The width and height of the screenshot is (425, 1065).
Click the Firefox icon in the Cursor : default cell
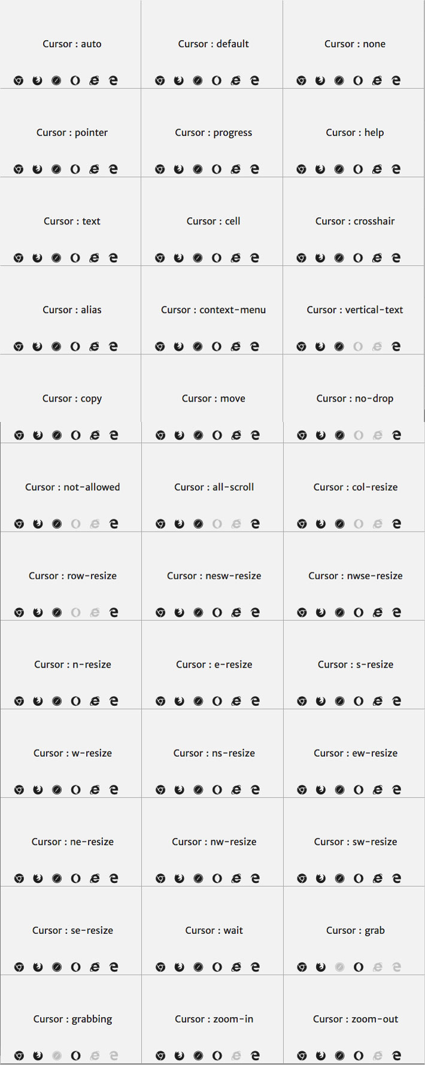[x=178, y=81]
